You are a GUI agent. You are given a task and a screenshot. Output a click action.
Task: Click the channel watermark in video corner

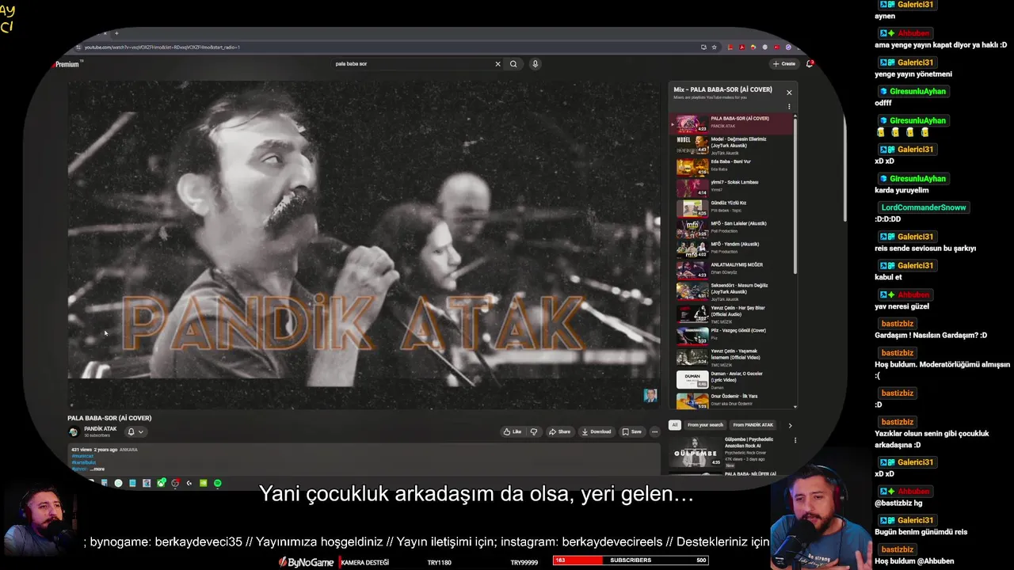650,396
